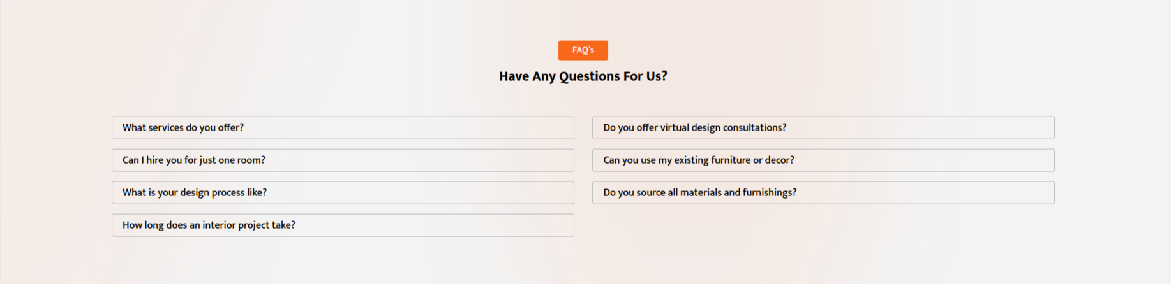Open the 'Can I hire you for just one room?' accordion
This screenshot has width=1171, height=284.
tap(343, 160)
